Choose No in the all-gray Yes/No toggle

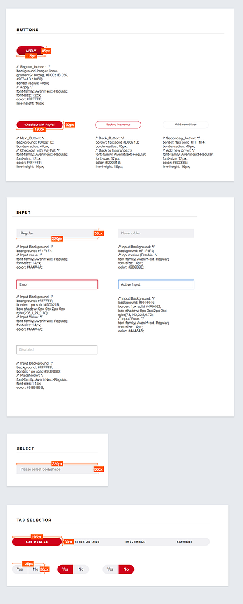click(x=36, y=569)
